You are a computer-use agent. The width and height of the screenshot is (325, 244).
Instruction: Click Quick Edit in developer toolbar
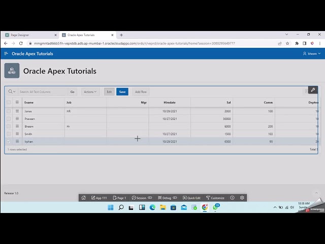click(191, 198)
